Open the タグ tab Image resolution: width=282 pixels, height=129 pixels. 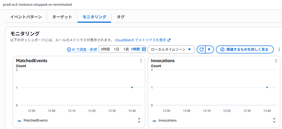[x=121, y=17]
